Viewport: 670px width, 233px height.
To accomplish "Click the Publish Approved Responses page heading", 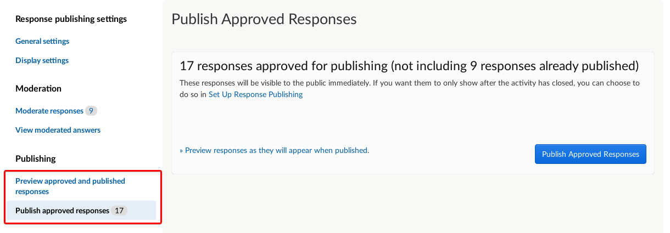I will coord(264,20).
